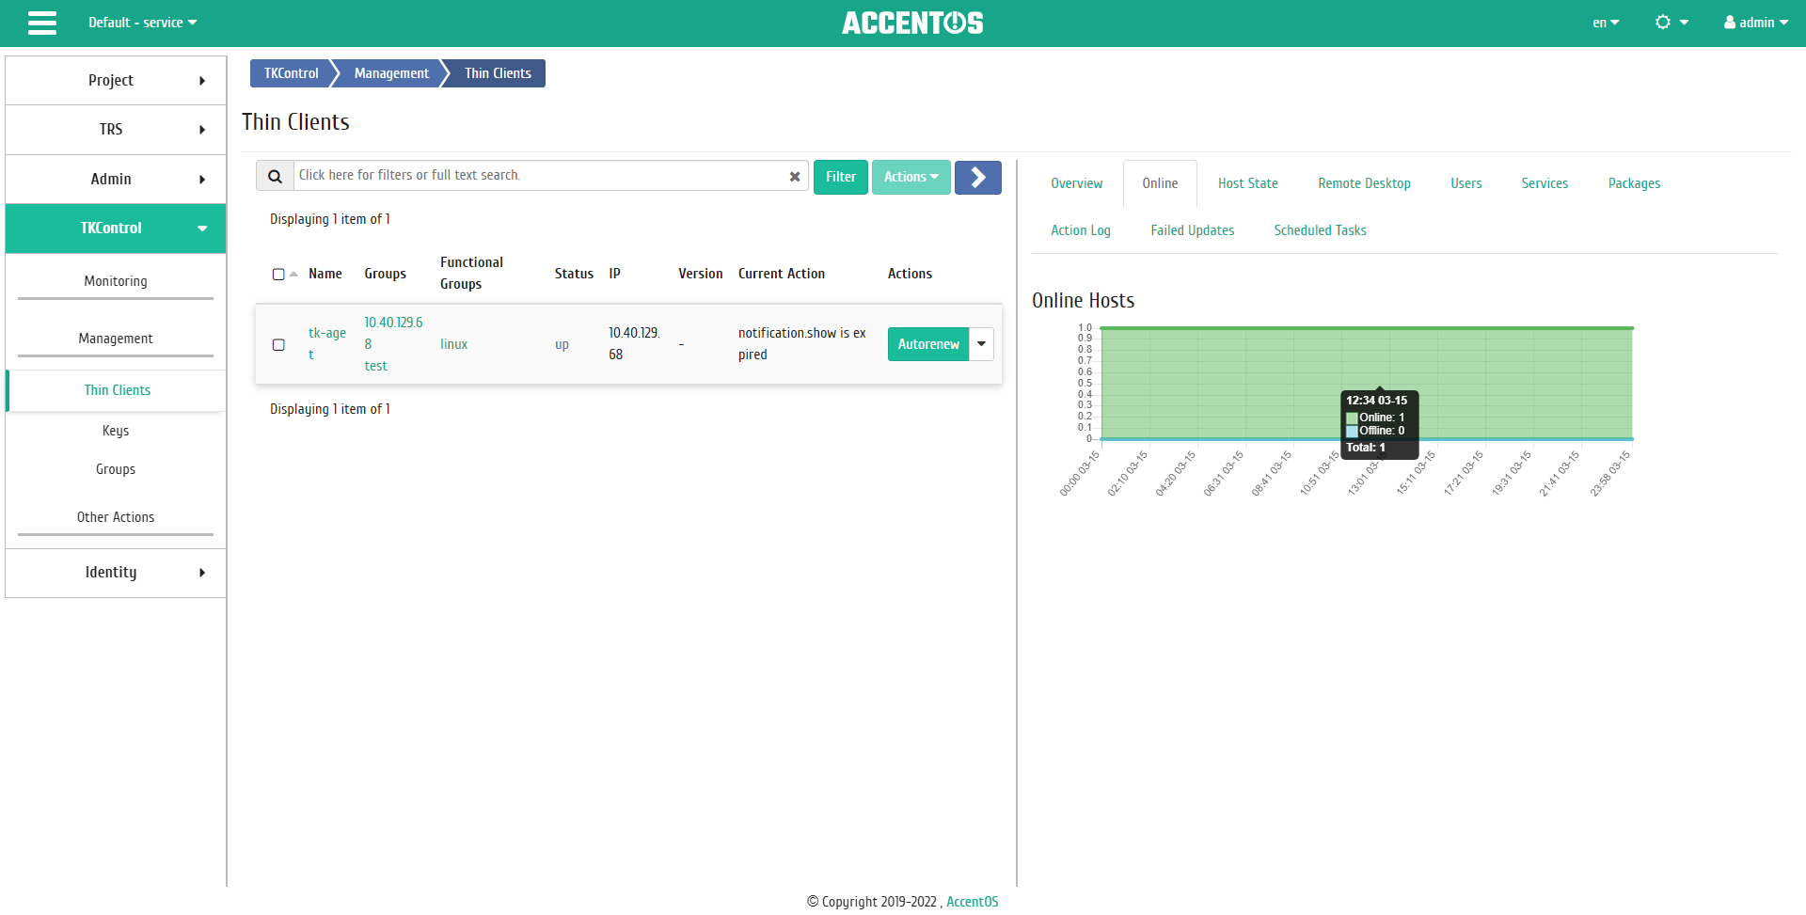
Task: Expand the Admin sidebar section
Action: coord(116,179)
